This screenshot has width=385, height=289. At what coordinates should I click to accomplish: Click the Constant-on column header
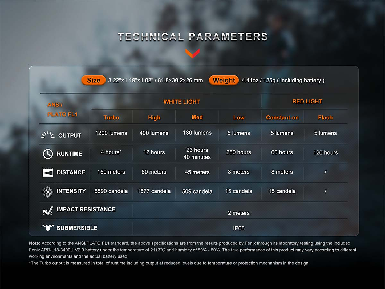(282, 118)
